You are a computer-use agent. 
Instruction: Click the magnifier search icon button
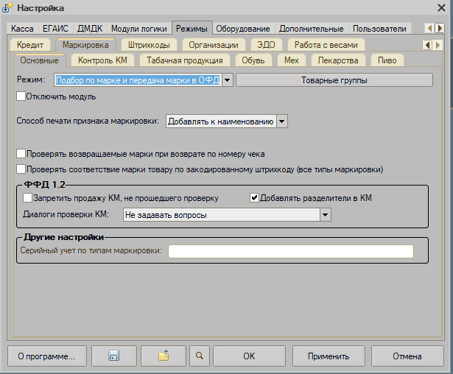pyautogui.click(x=198, y=356)
